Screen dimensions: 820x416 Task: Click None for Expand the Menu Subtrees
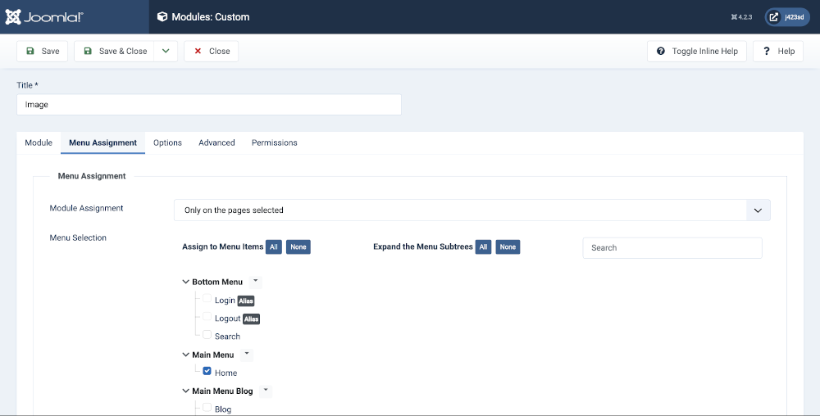[508, 246]
